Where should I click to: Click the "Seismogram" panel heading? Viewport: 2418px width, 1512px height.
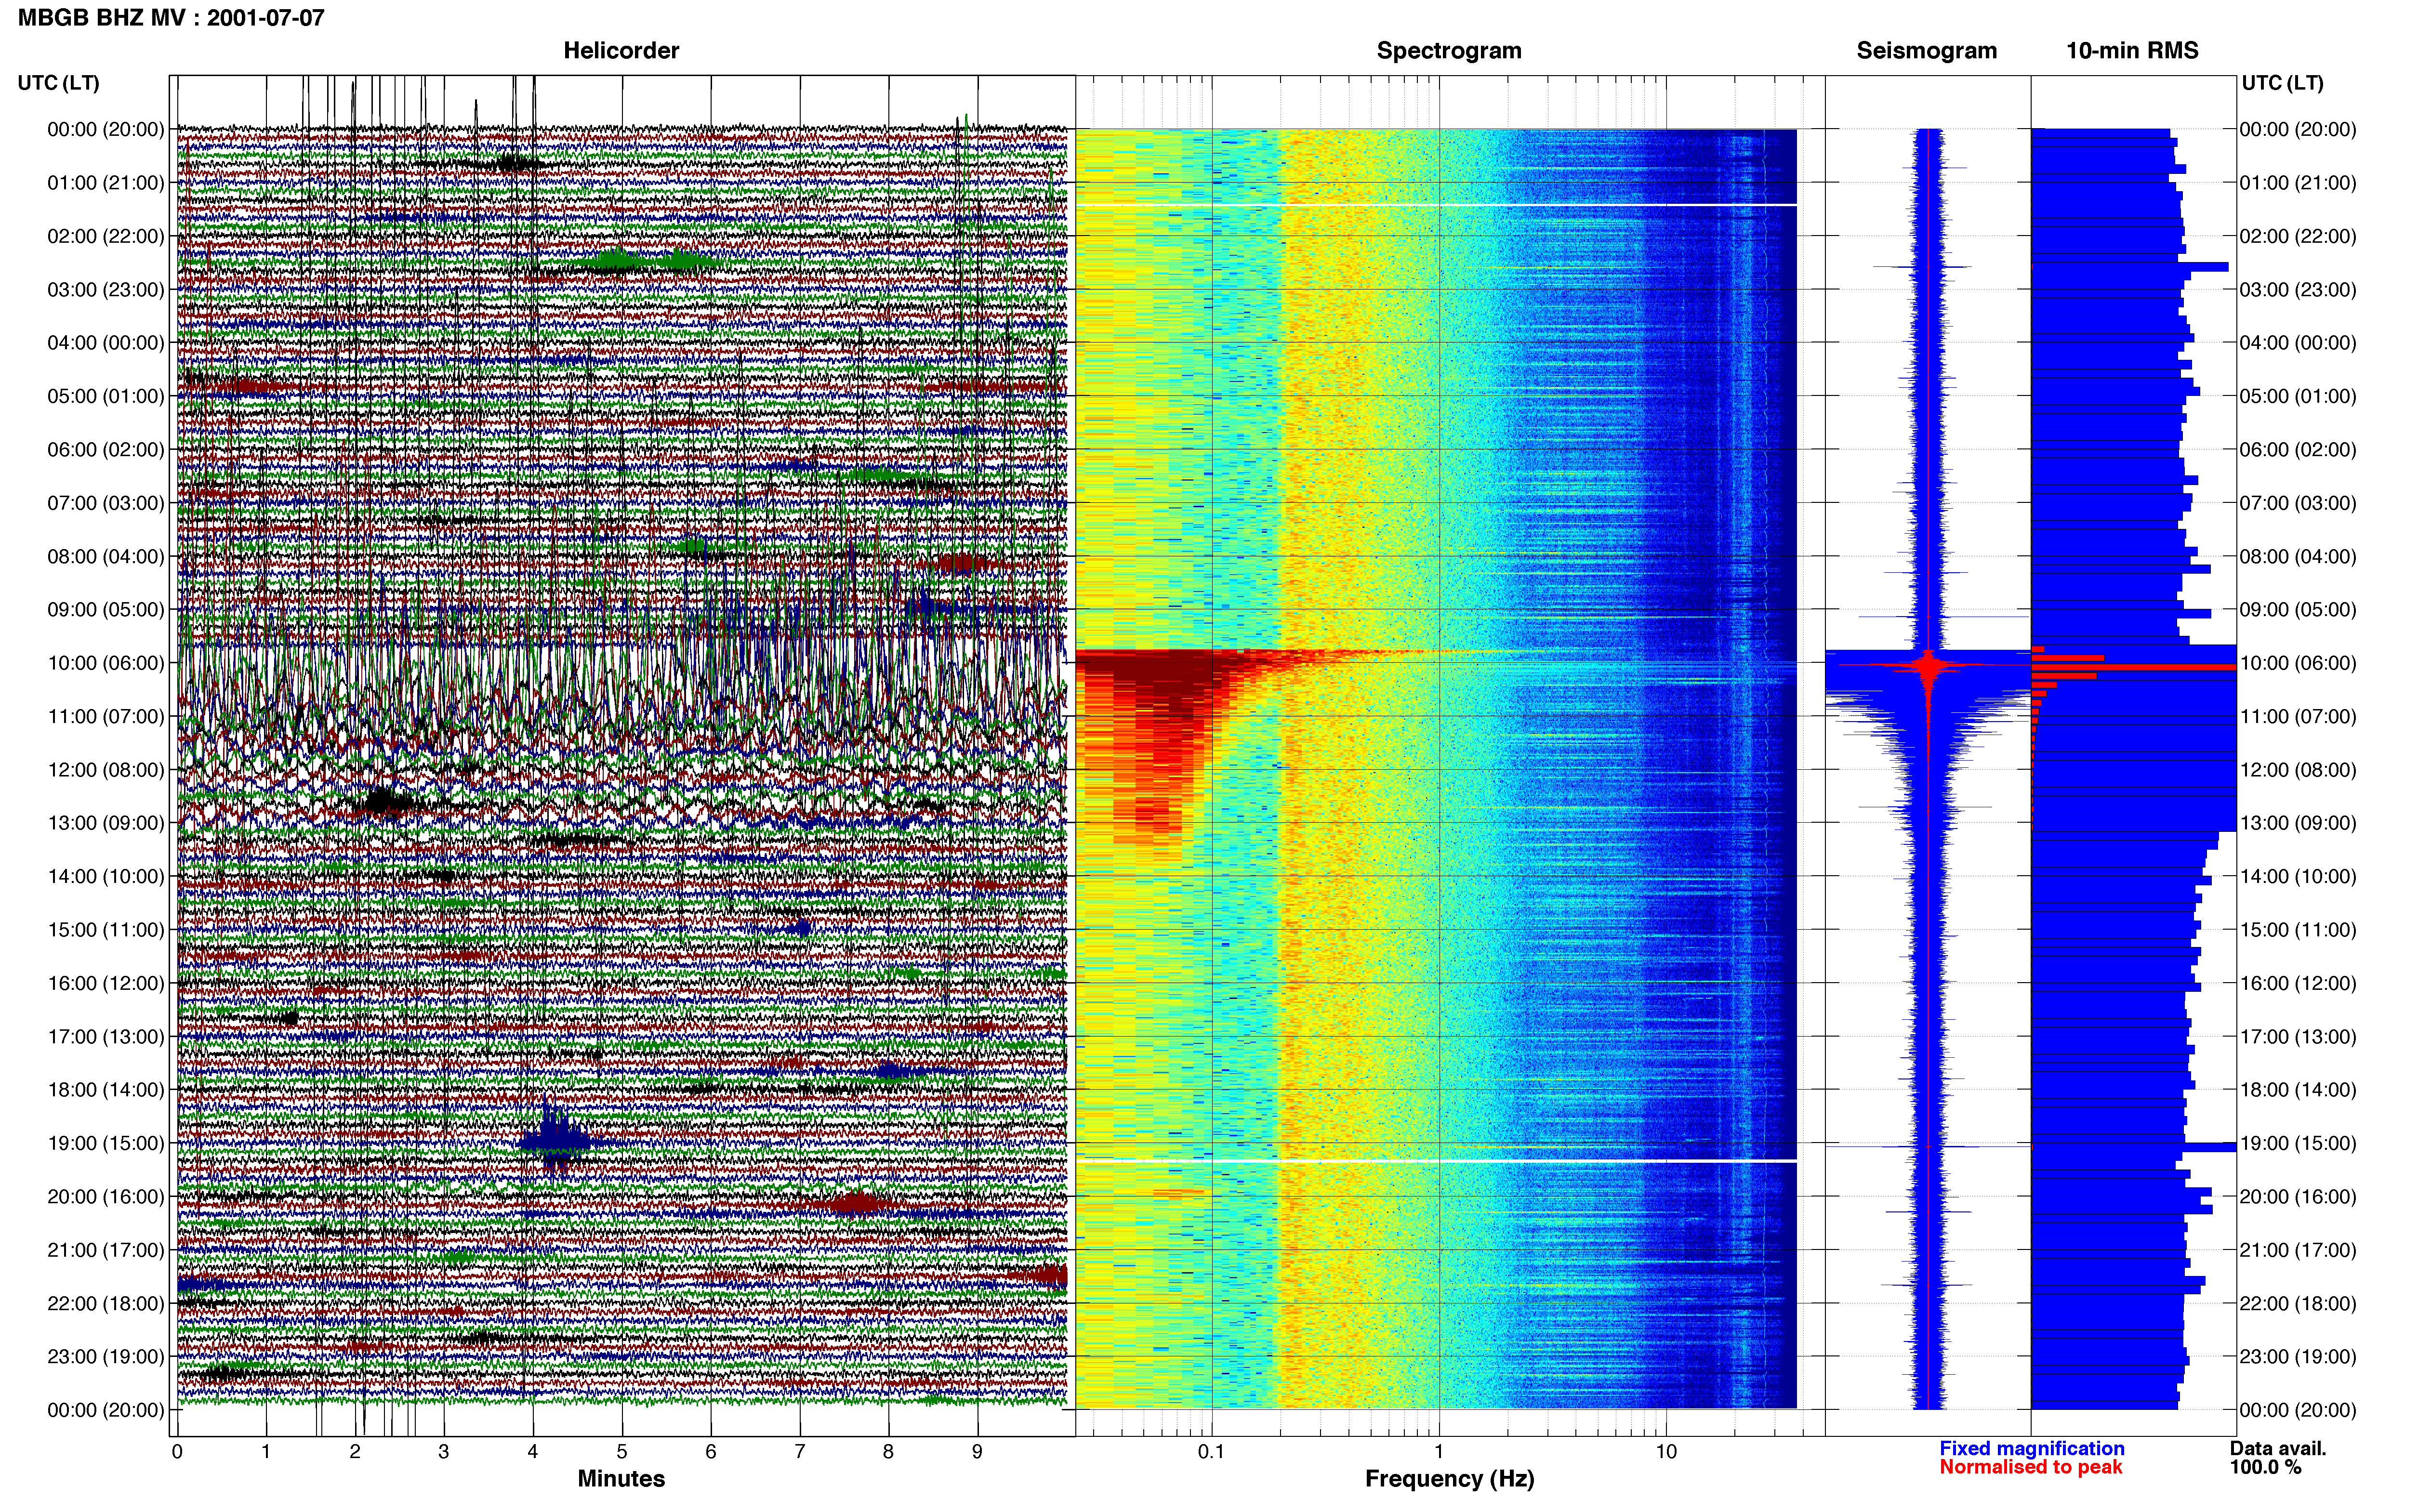[1927, 51]
